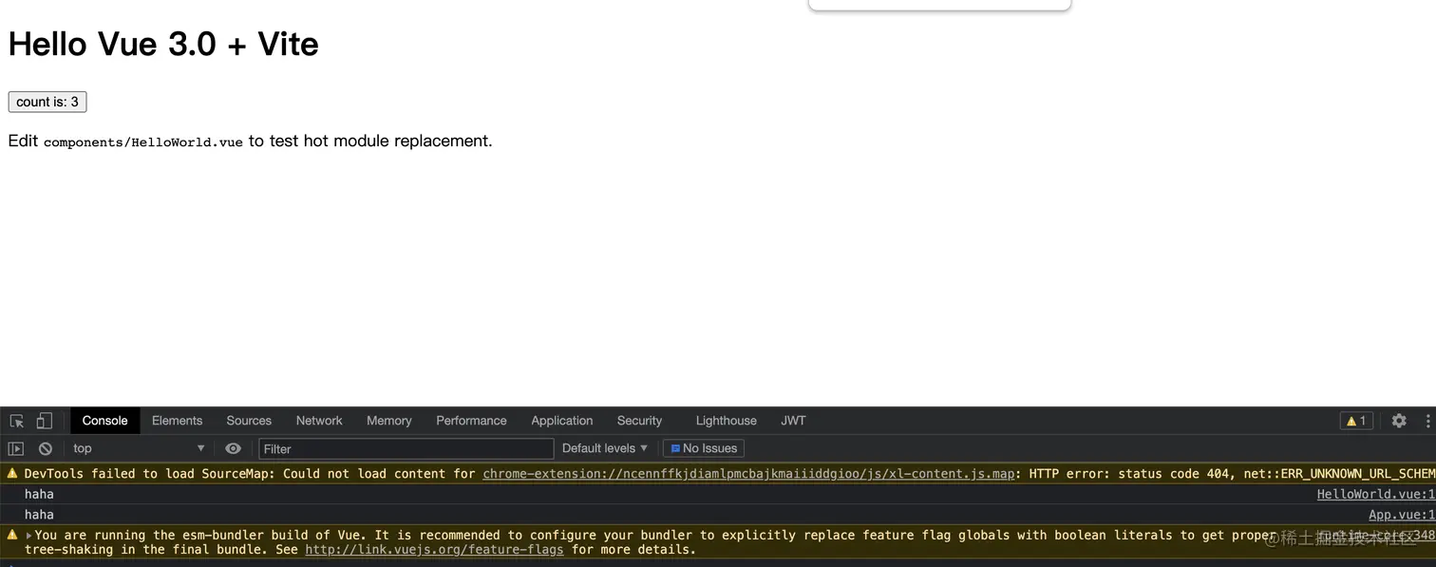The image size is (1436, 567).
Task: Open the top context dropdown
Action: [139, 448]
